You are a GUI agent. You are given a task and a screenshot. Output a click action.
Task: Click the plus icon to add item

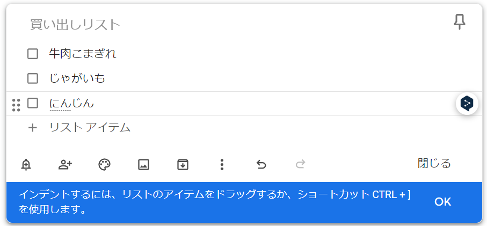(33, 128)
